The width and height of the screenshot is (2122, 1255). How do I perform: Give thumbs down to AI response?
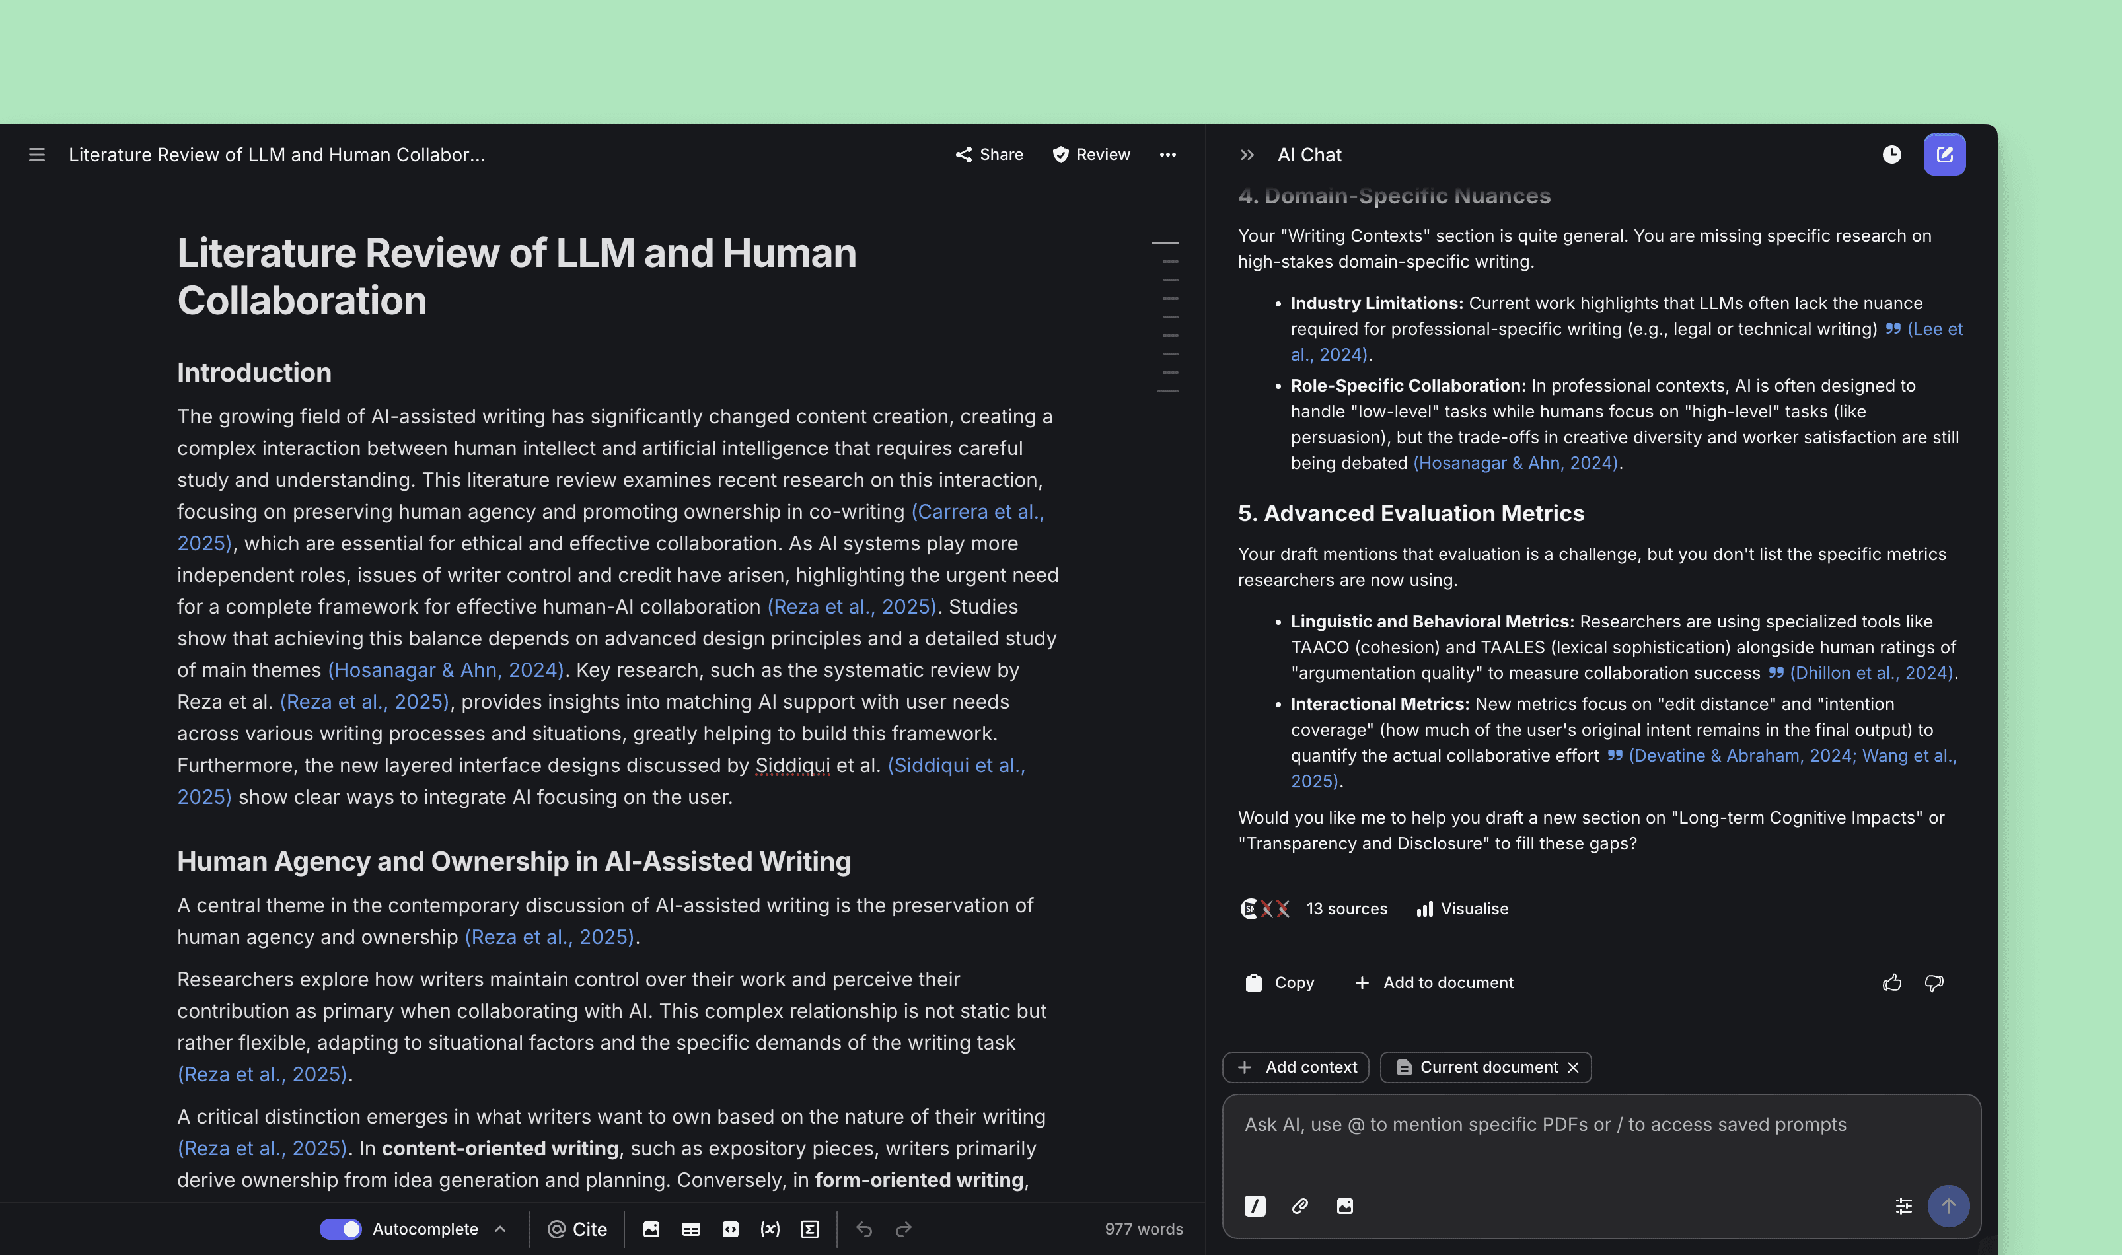[x=1934, y=983]
